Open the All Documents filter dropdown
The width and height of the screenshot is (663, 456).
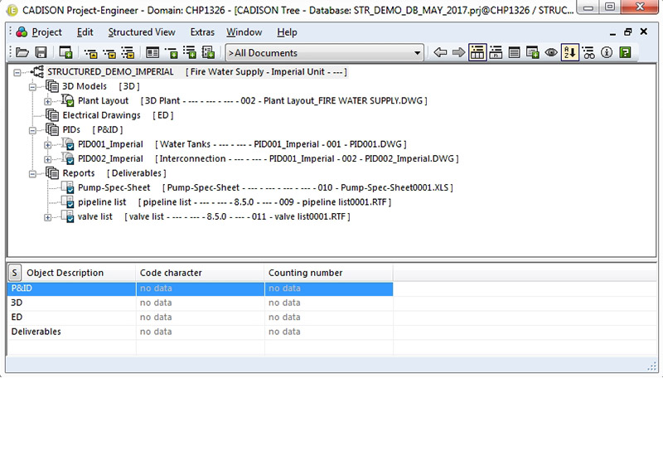pos(417,53)
